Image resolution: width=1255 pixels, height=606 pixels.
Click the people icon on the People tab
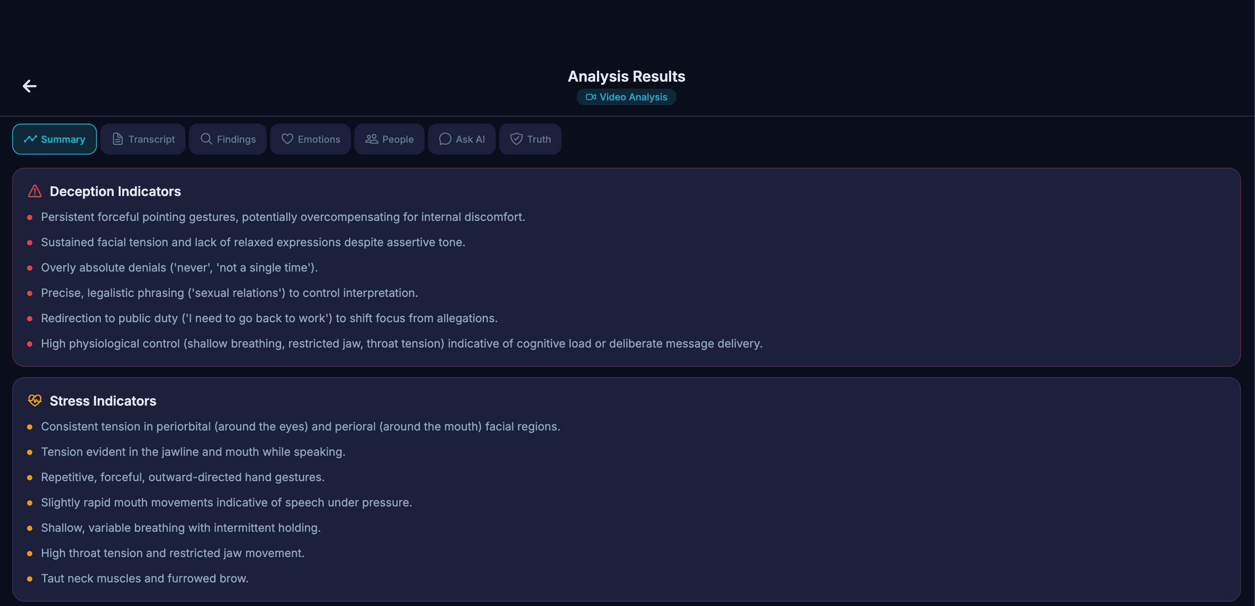tap(371, 139)
